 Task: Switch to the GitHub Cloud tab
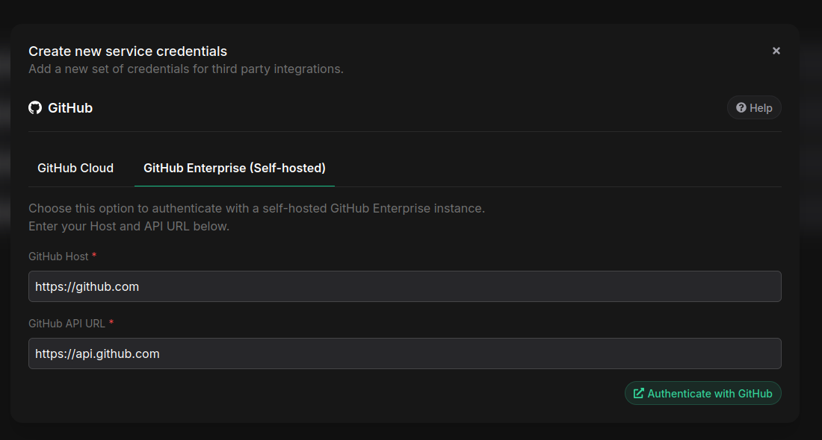click(75, 169)
